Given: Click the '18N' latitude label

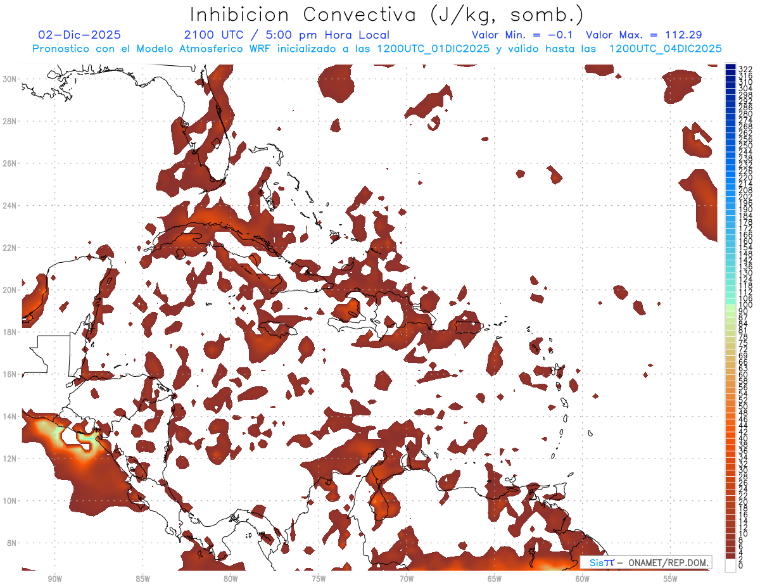Looking at the screenshot, I should pos(9,332).
